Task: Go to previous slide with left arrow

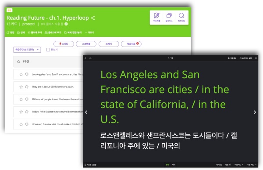Action: click(x=86, y=112)
